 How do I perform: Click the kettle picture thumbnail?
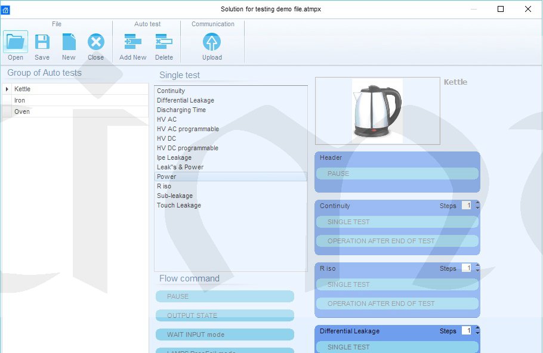377,111
